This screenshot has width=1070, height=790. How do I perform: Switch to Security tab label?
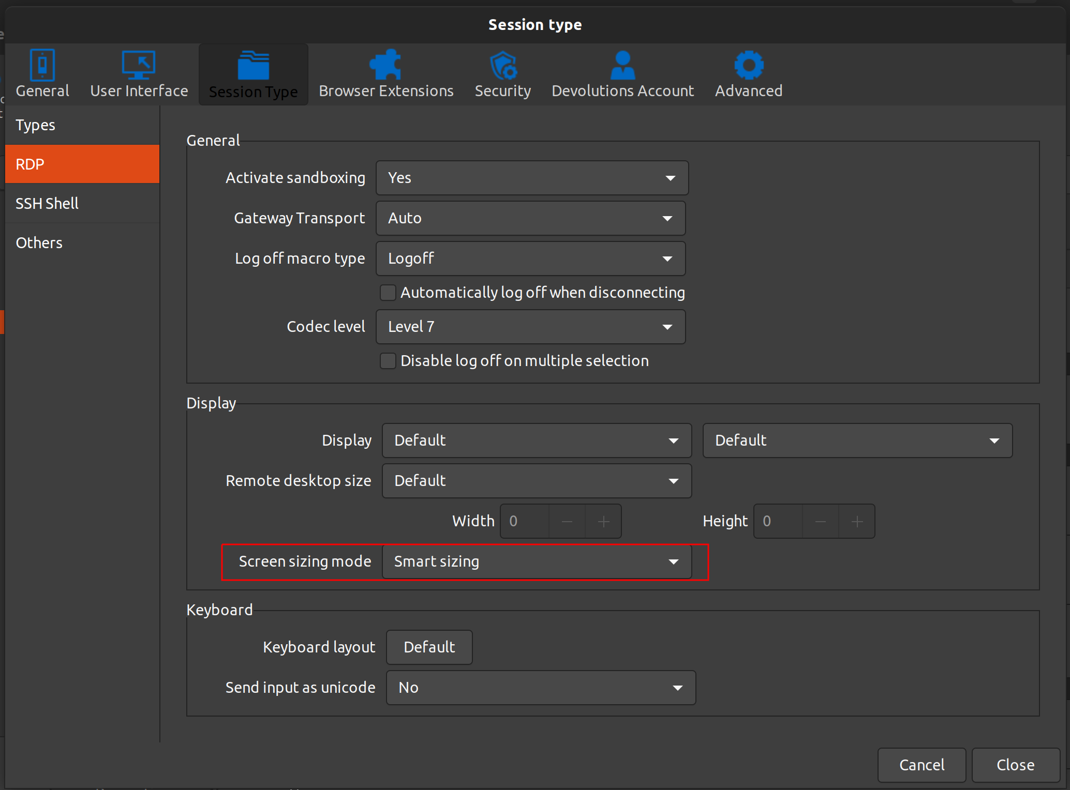[503, 91]
